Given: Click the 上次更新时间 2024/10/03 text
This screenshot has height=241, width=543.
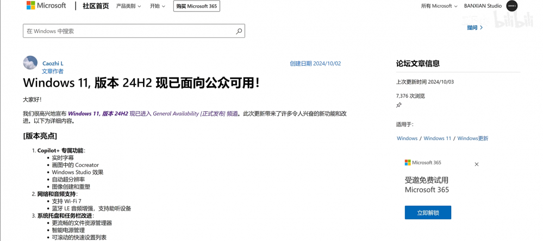Looking at the screenshot, I should point(425,83).
